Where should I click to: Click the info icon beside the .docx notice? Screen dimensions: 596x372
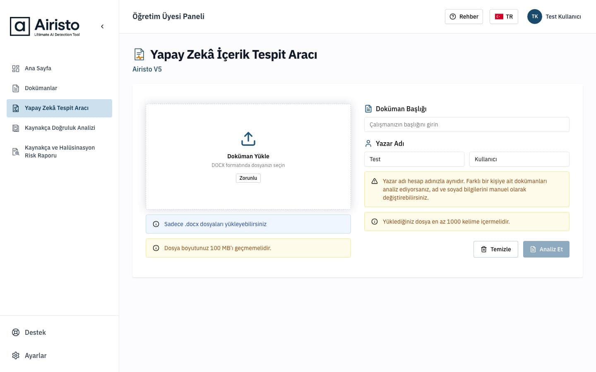coord(156,224)
